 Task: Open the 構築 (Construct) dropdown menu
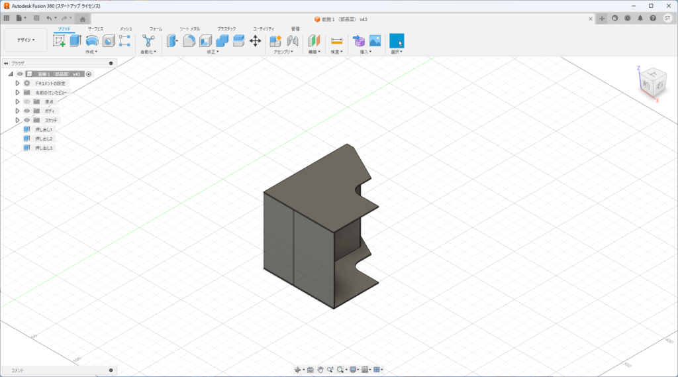(314, 52)
